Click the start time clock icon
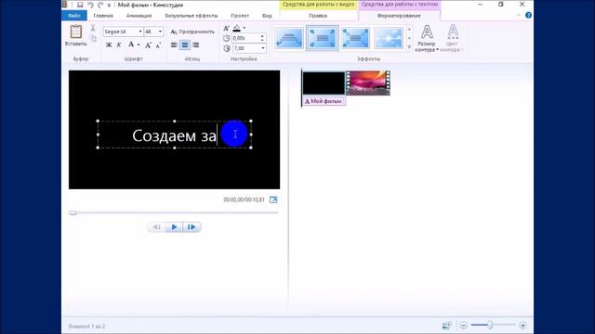595x334 pixels. point(227,38)
